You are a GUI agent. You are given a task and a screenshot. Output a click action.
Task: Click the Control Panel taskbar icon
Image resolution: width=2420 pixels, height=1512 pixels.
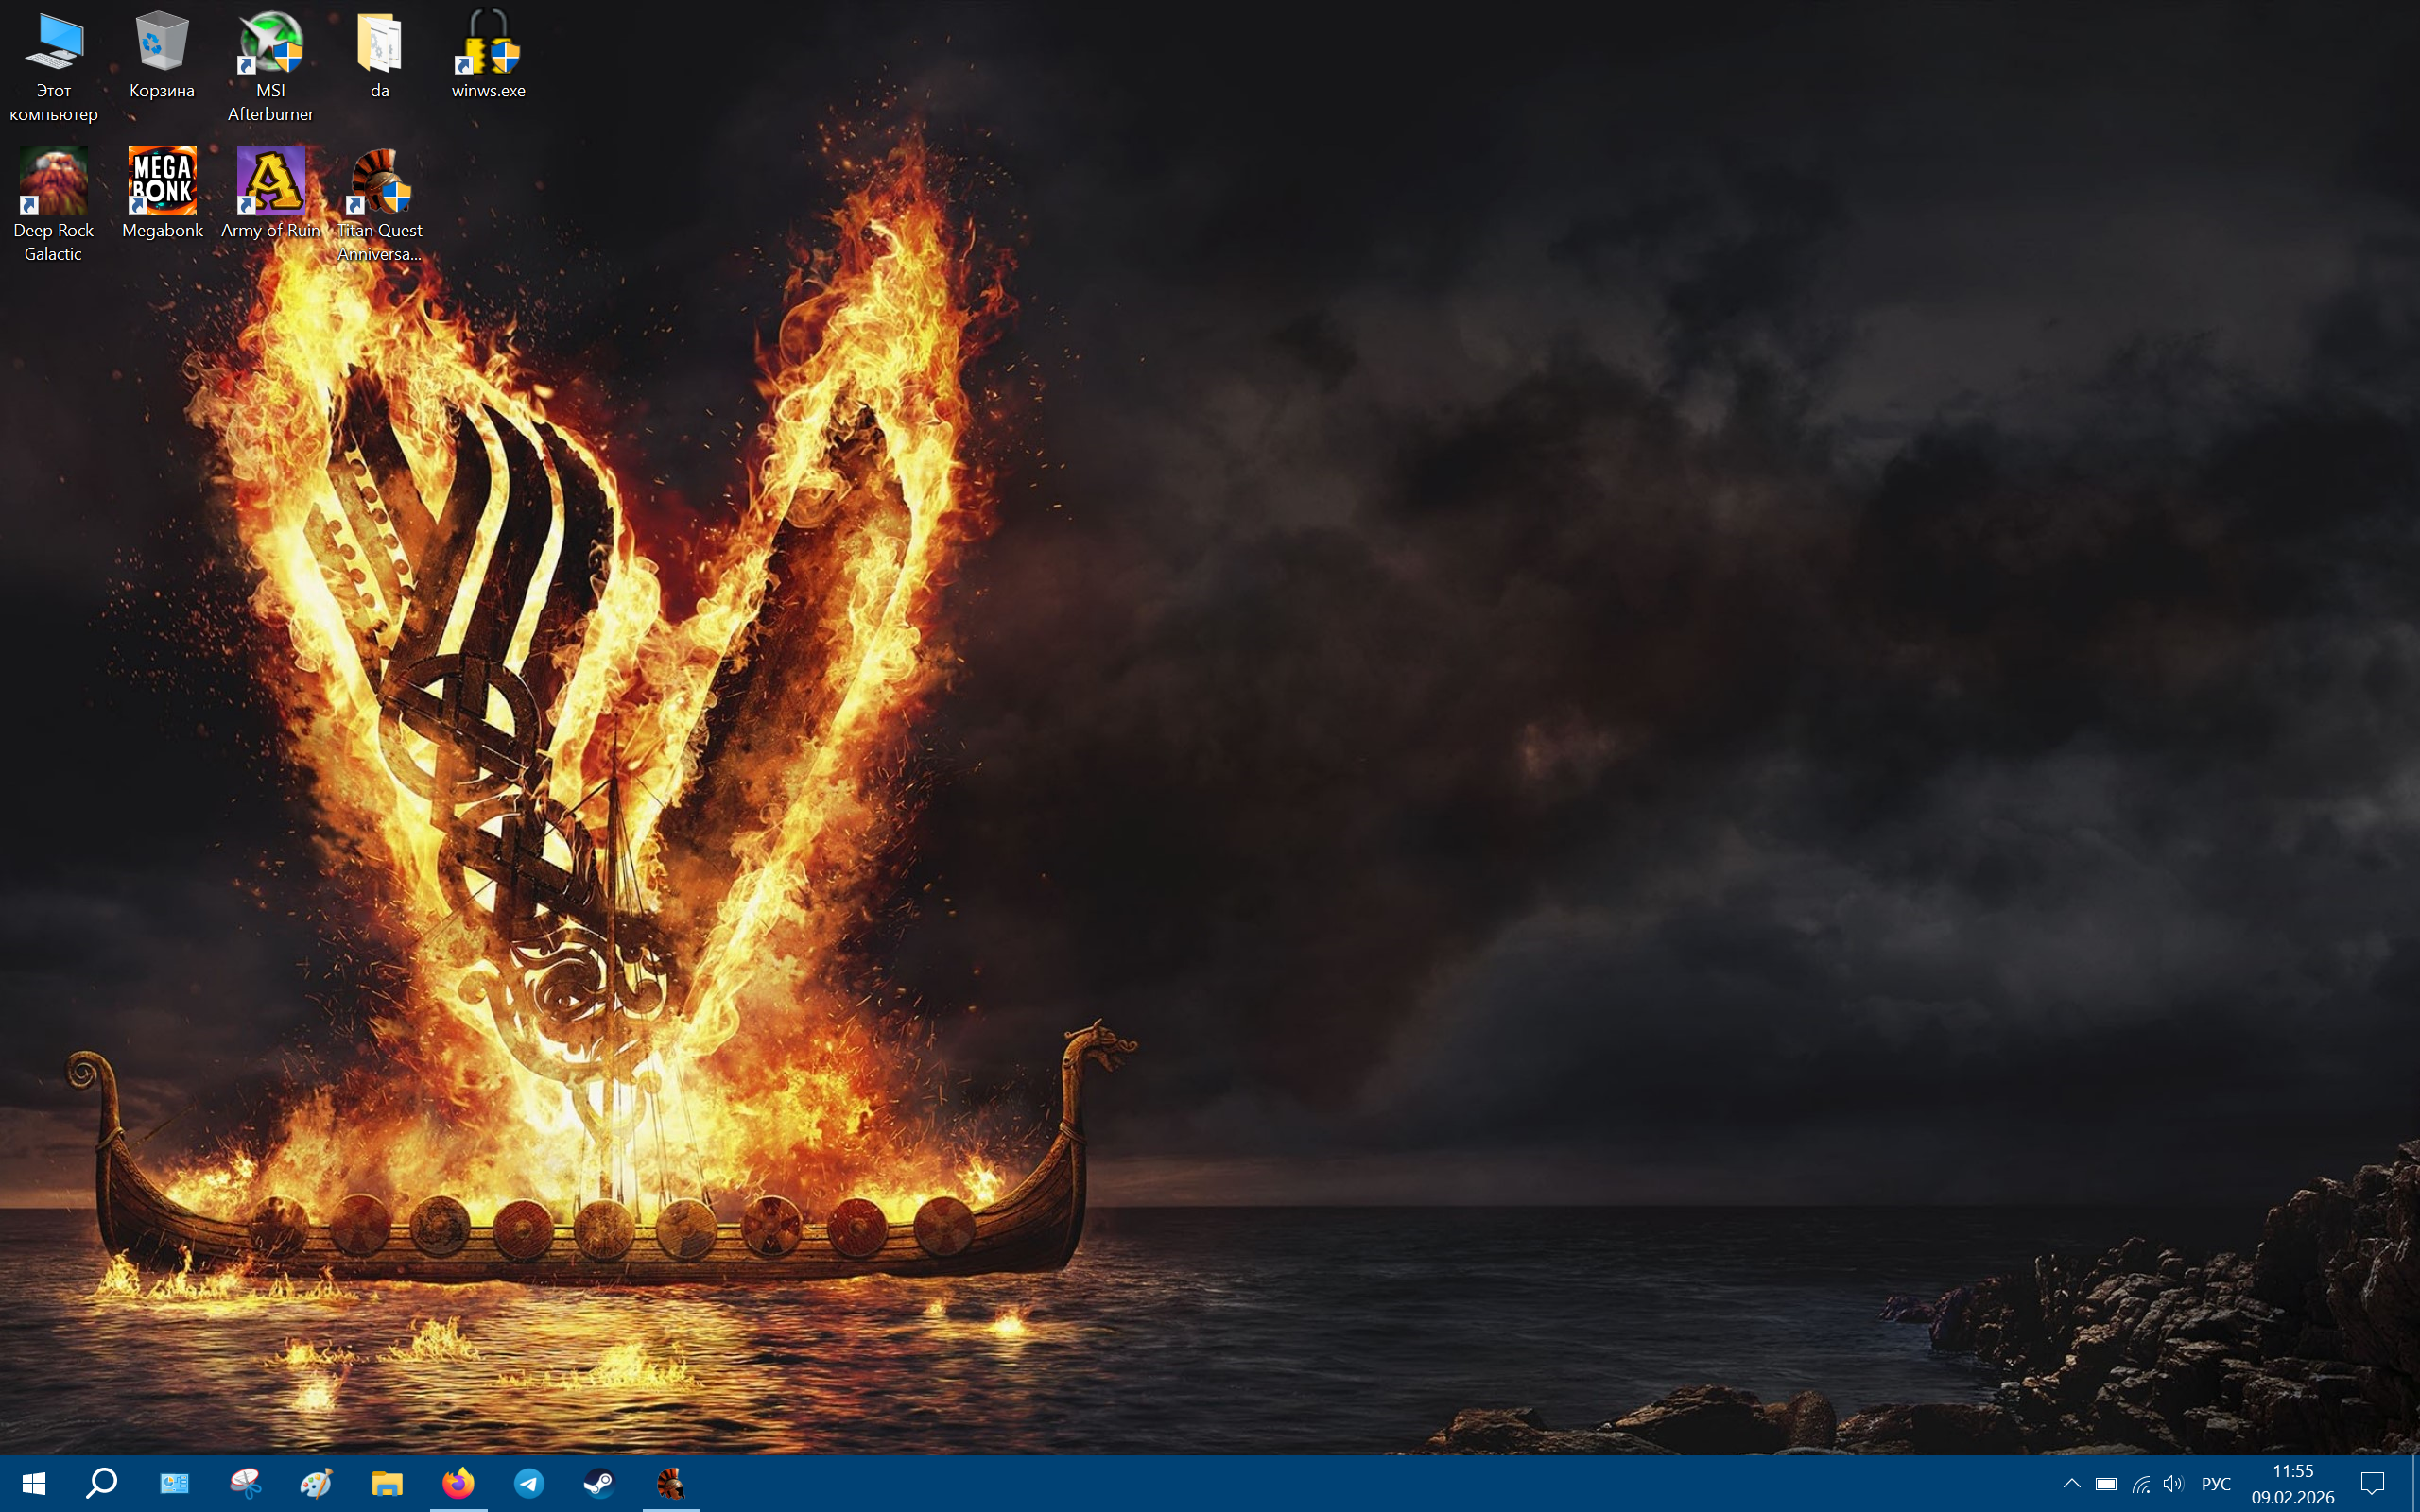click(x=174, y=1483)
